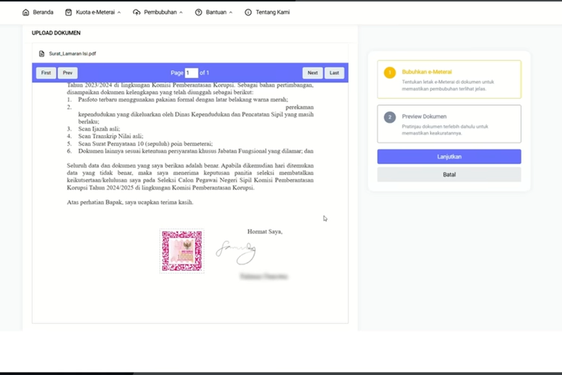Click the Tentang Kami info icon
562x375 pixels.
248,12
